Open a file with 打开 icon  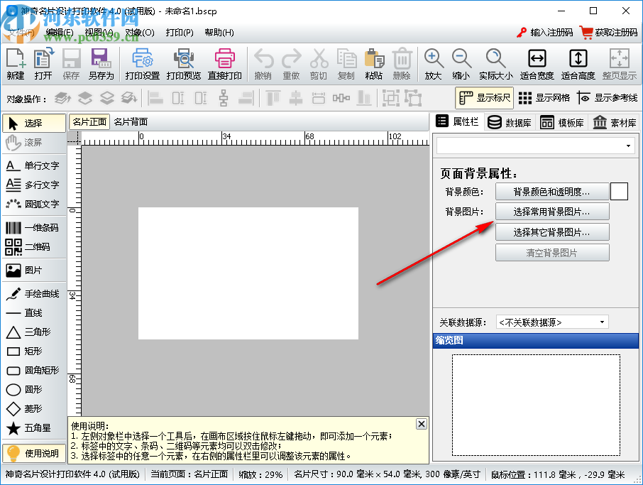[x=43, y=64]
